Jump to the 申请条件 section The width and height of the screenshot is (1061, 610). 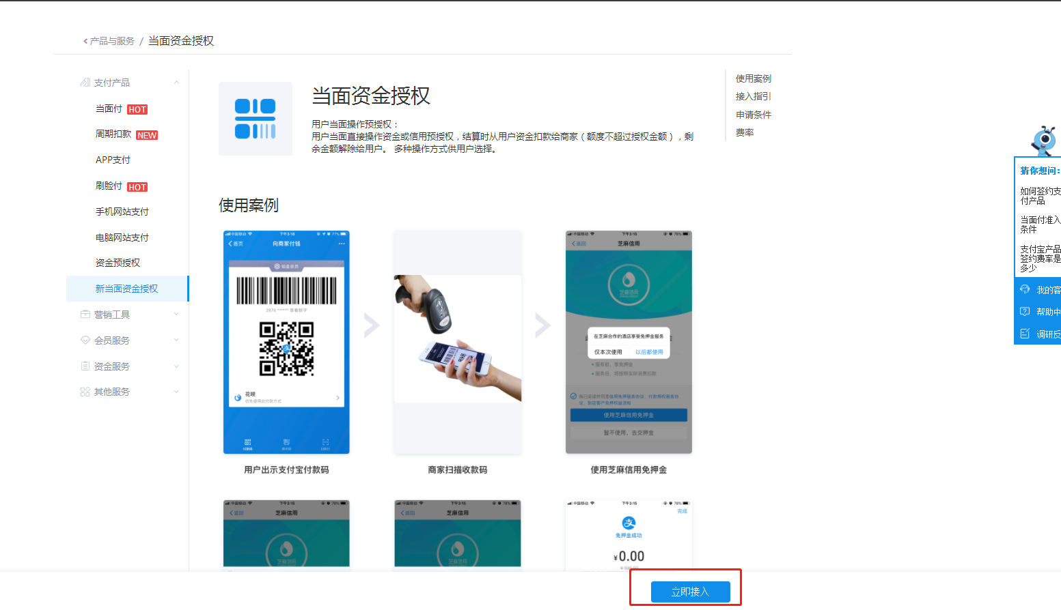tap(754, 115)
